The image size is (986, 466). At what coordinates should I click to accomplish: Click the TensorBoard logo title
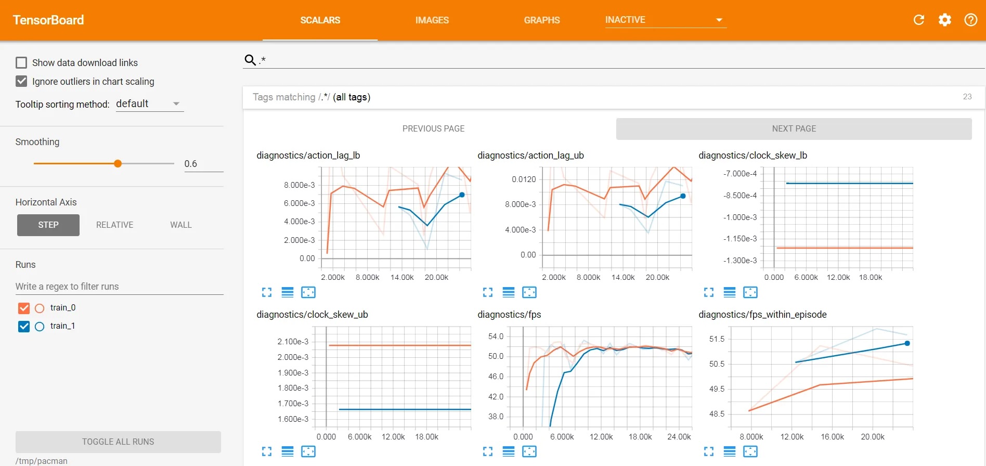(48, 20)
